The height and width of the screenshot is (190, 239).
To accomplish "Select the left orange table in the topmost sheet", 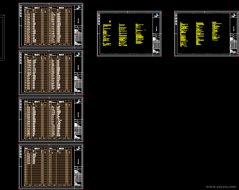I will tap(36, 26).
